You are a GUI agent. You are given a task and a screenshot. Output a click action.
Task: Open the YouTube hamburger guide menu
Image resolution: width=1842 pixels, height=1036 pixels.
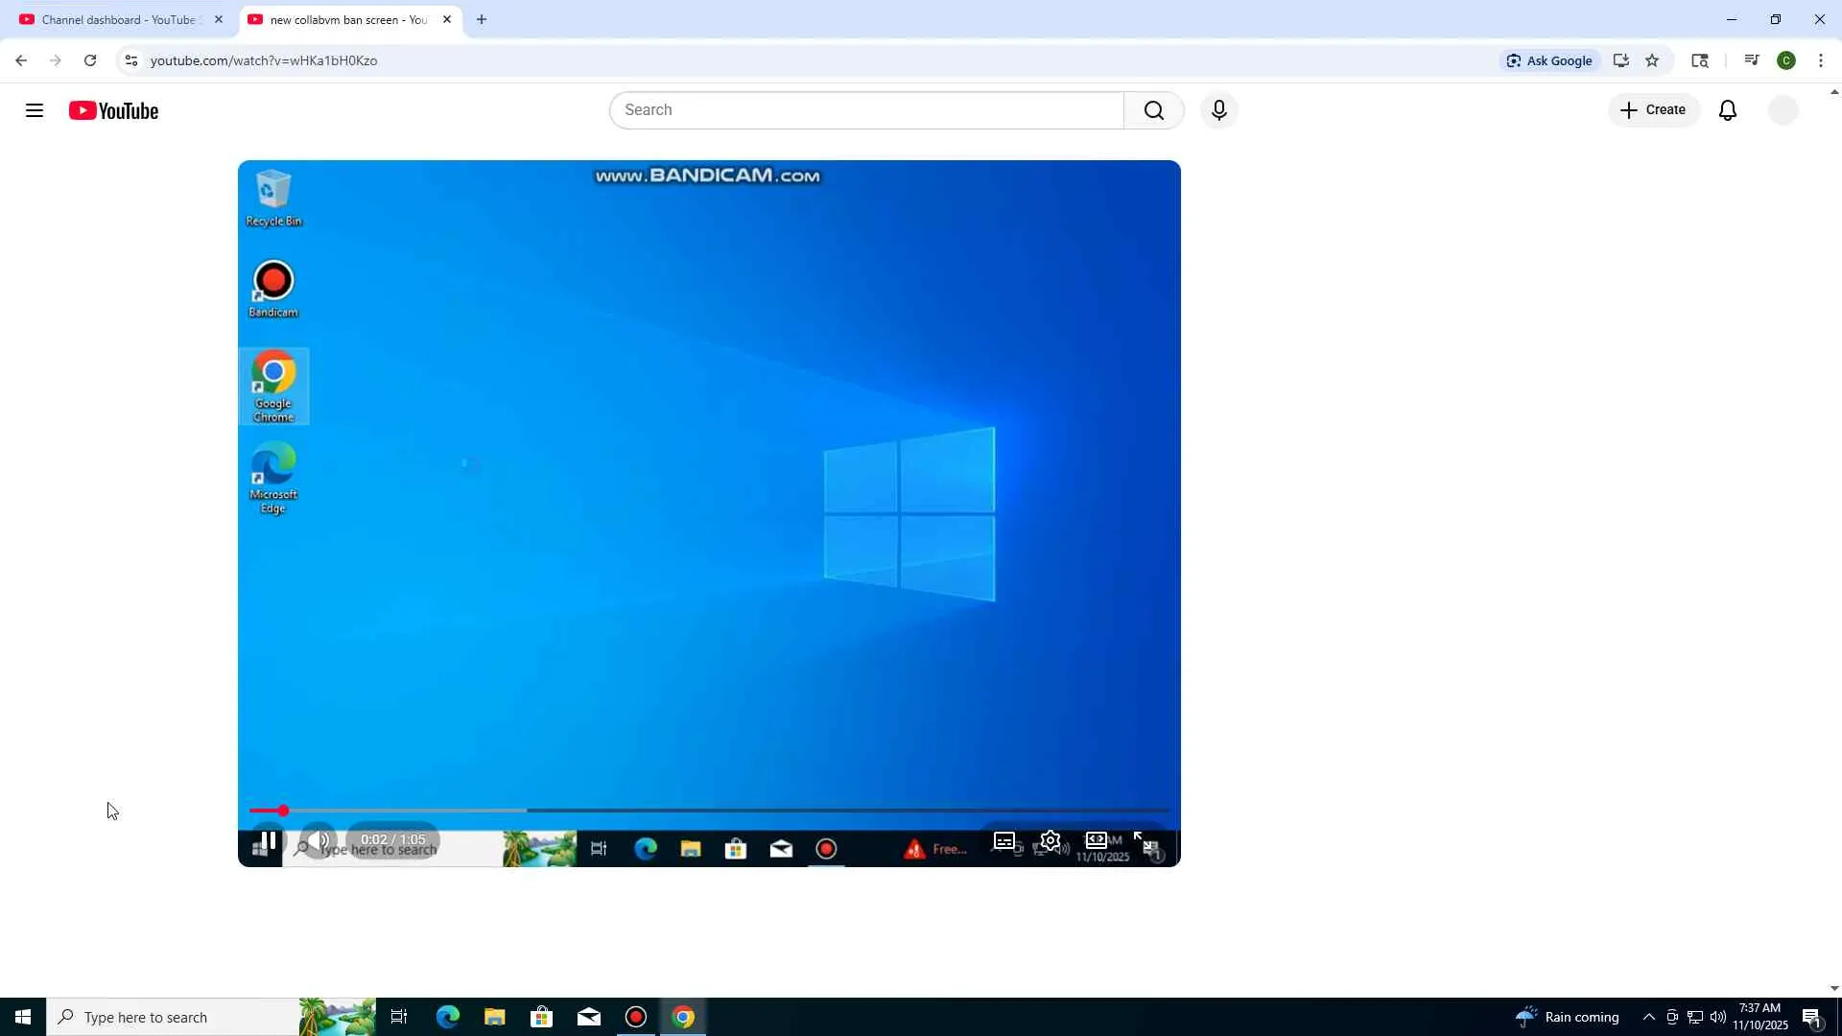pos(35,110)
